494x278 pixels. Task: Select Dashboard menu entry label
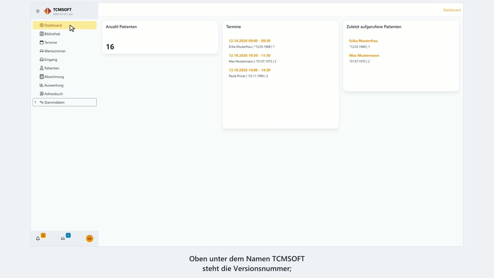tap(53, 25)
